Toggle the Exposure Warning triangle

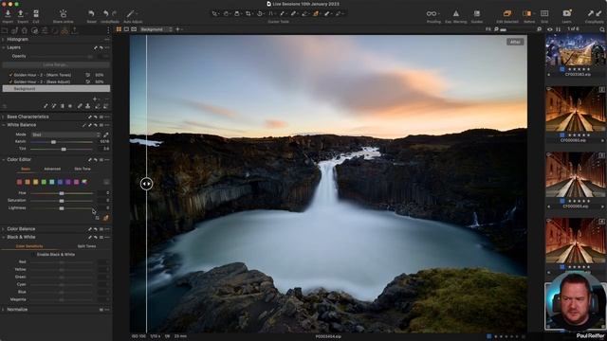pyautogui.click(x=456, y=13)
